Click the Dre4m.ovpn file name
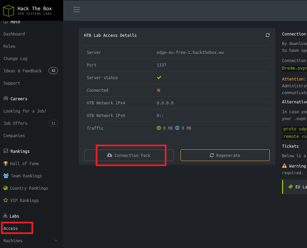The image size is (307, 248). pos(294,68)
